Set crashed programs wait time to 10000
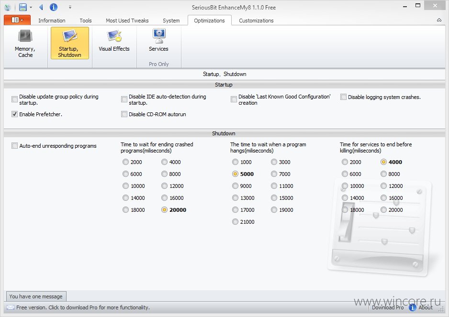Viewport: 449px width, 317px height. pos(125,186)
